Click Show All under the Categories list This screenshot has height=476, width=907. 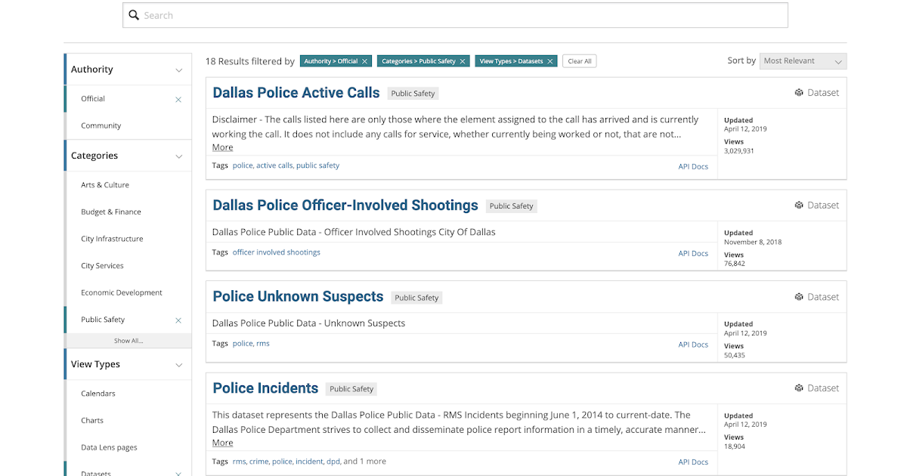[128, 341]
